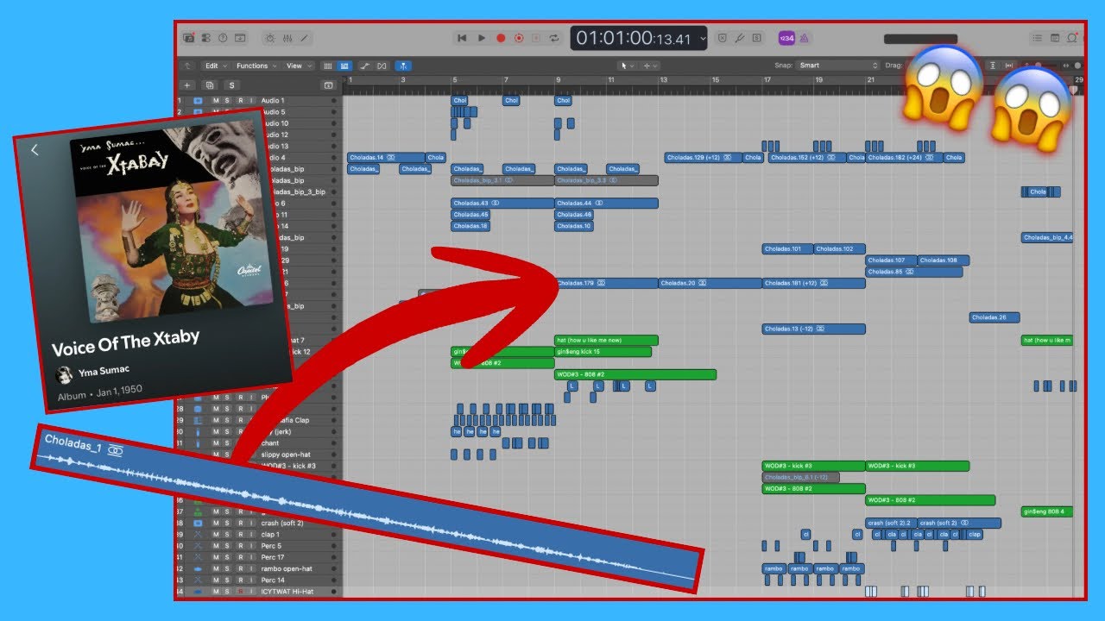This screenshot has height=621, width=1105.
Task: Switch to grid edit view icon
Action: pos(328,66)
